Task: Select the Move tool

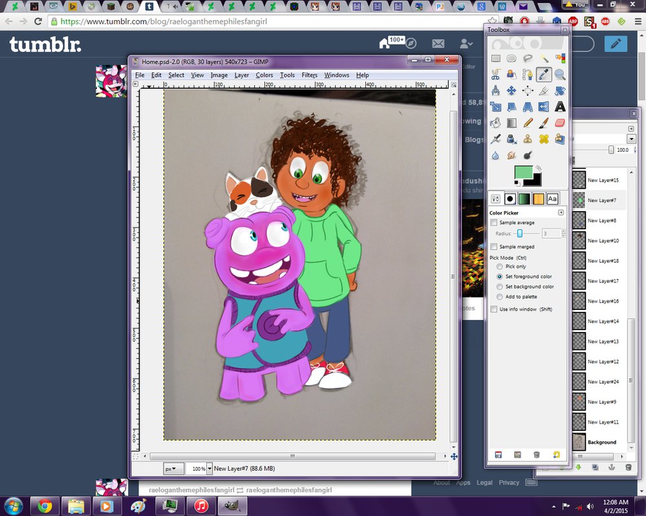Action: tap(511, 91)
